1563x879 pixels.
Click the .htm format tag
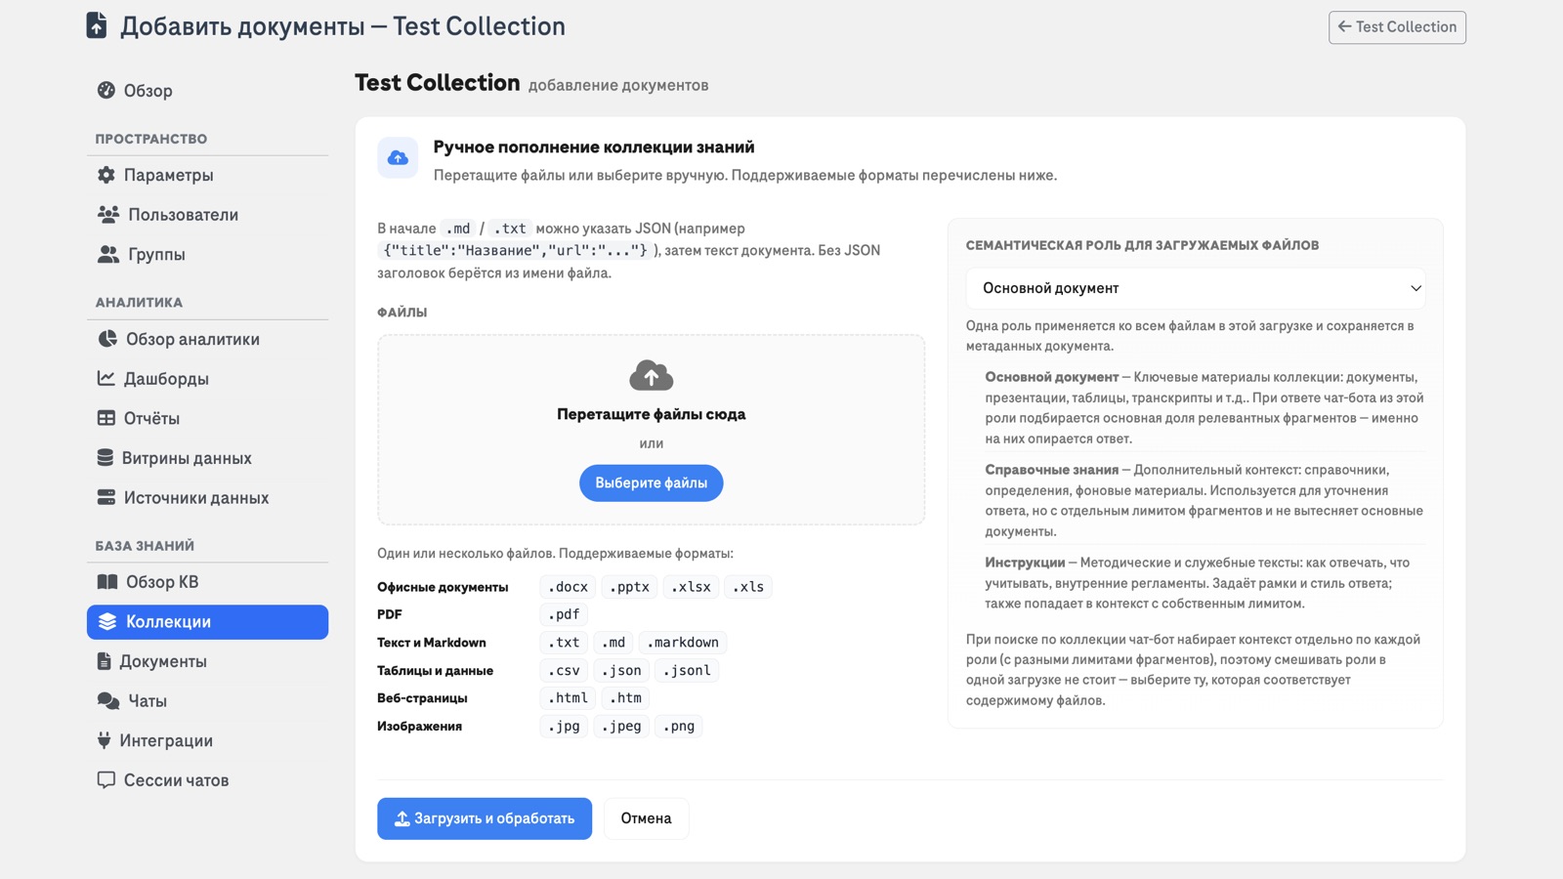coord(625,698)
